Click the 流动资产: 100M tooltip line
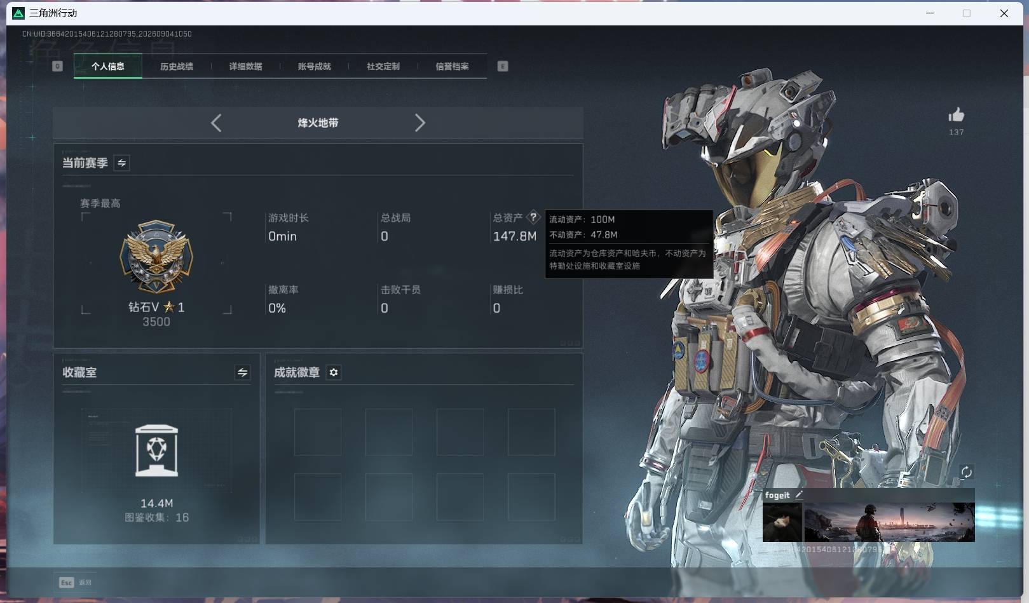Image resolution: width=1029 pixels, height=603 pixels. 582,219
